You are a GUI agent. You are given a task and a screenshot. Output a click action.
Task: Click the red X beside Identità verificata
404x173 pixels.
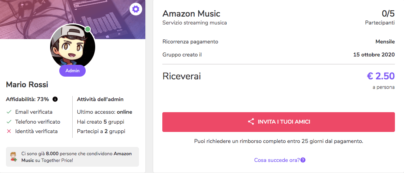point(9,131)
